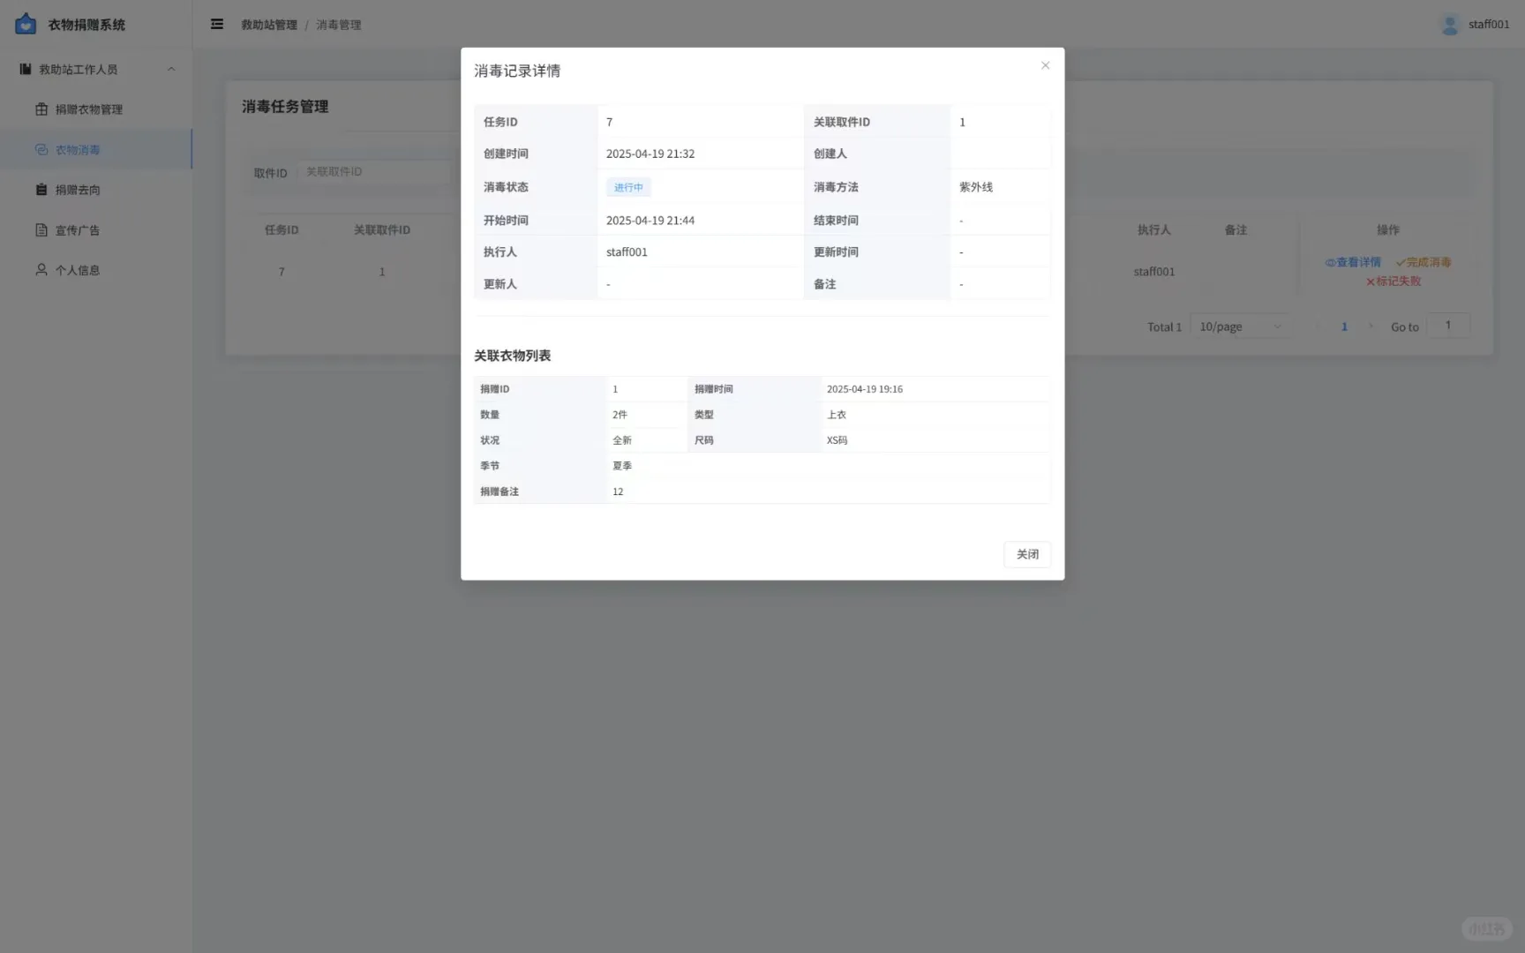Select page 1 in pagination
1525x953 pixels.
(1344, 326)
